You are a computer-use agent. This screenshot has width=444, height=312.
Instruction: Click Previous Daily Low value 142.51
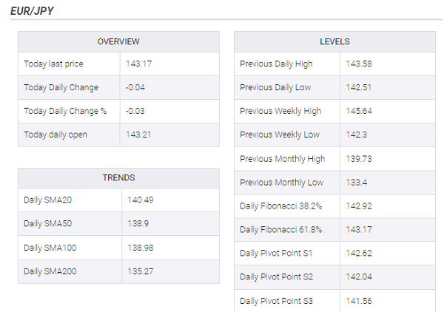(x=359, y=87)
